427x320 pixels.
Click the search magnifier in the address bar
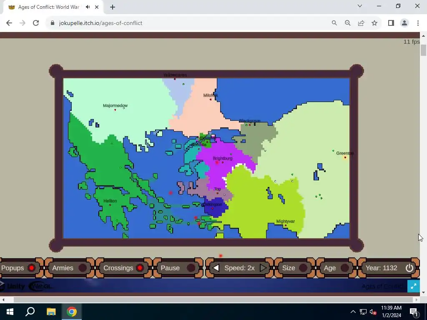[x=334, y=23]
